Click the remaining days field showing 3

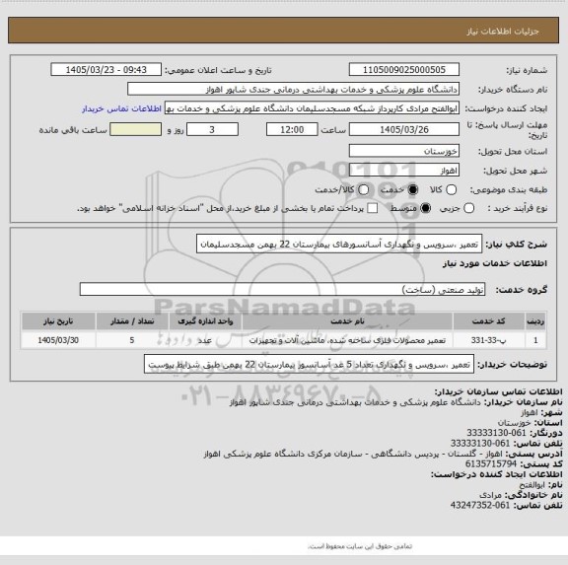(212, 129)
